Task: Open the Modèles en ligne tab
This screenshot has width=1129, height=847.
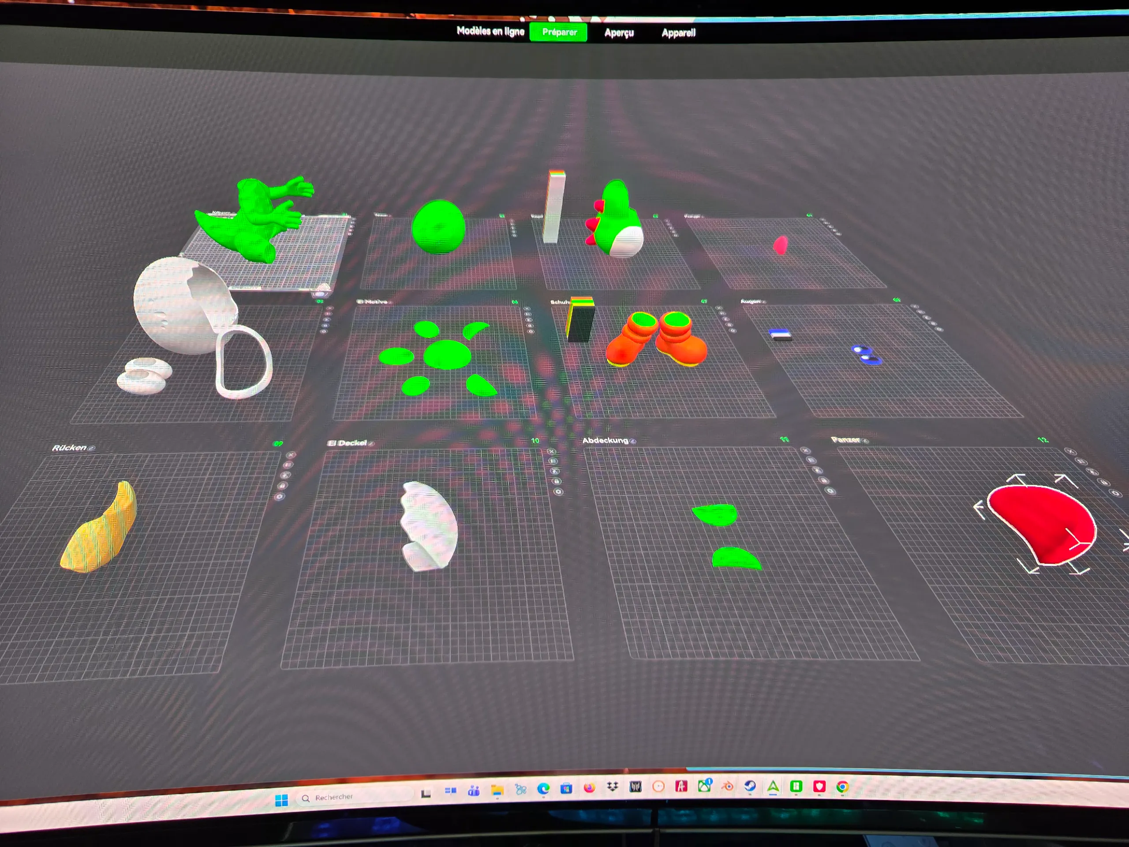Action: coord(490,31)
